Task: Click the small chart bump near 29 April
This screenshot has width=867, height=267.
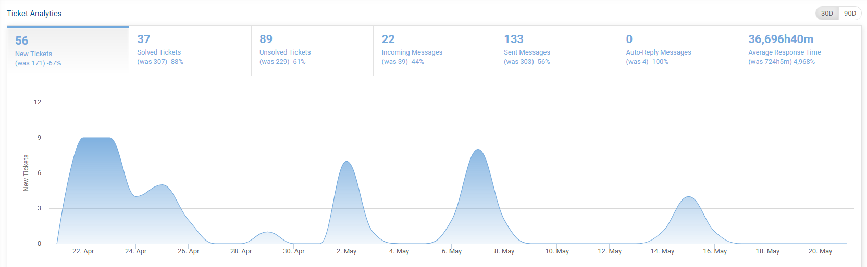Action: pyautogui.click(x=267, y=232)
